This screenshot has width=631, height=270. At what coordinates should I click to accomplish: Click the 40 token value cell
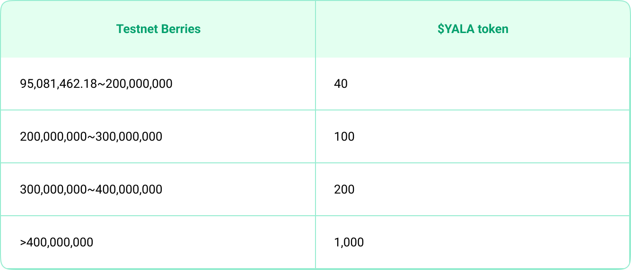tap(473, 84)
